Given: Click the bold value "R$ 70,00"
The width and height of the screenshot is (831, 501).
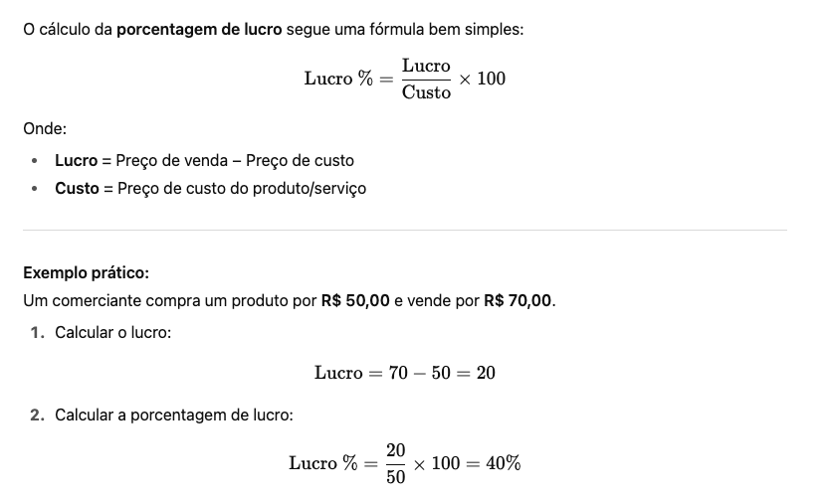Looking at the screenshot, I should click(518, 301).
